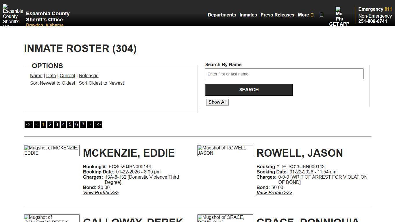Open the Press Releases menu item

click(277, 15)
